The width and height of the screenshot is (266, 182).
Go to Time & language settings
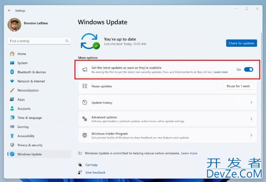point(29,118)
